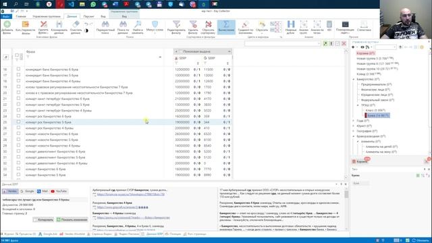
Task: Expand the Юрист tree node
Action: pyautogui.click(x=354, y=126)
